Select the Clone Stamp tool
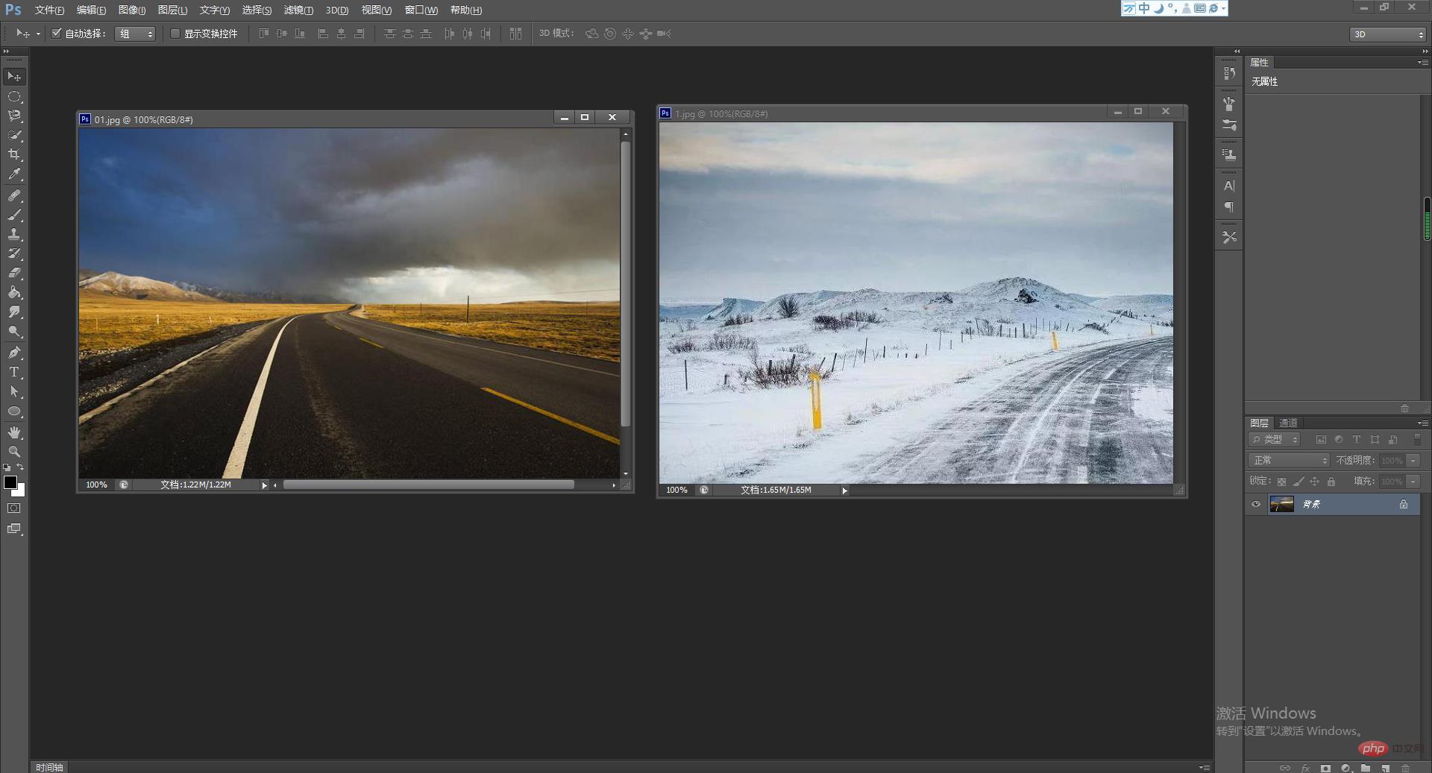 [x=14, y=234]
